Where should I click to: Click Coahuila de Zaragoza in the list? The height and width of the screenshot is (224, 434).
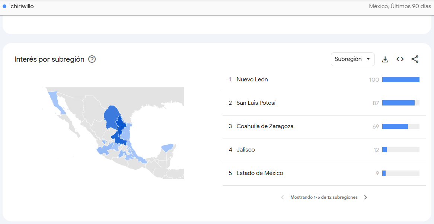[265, 126]
